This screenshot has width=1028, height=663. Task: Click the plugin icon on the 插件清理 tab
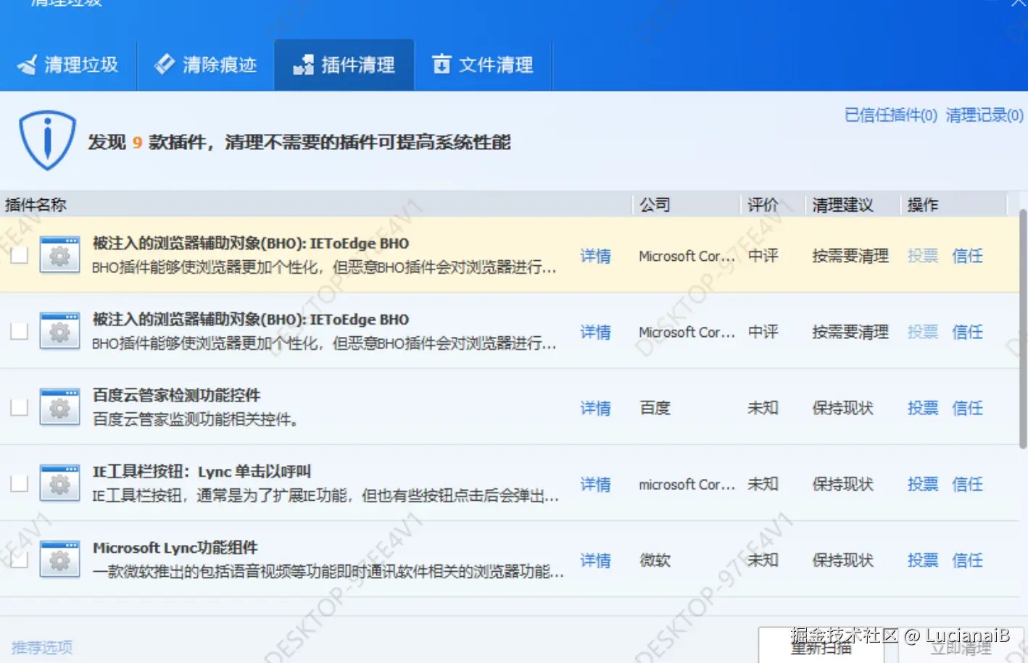click(304, 64)
